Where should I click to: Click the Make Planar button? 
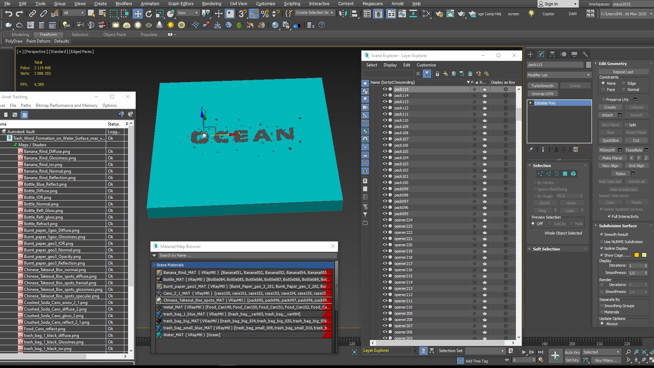tap(612, 158)
